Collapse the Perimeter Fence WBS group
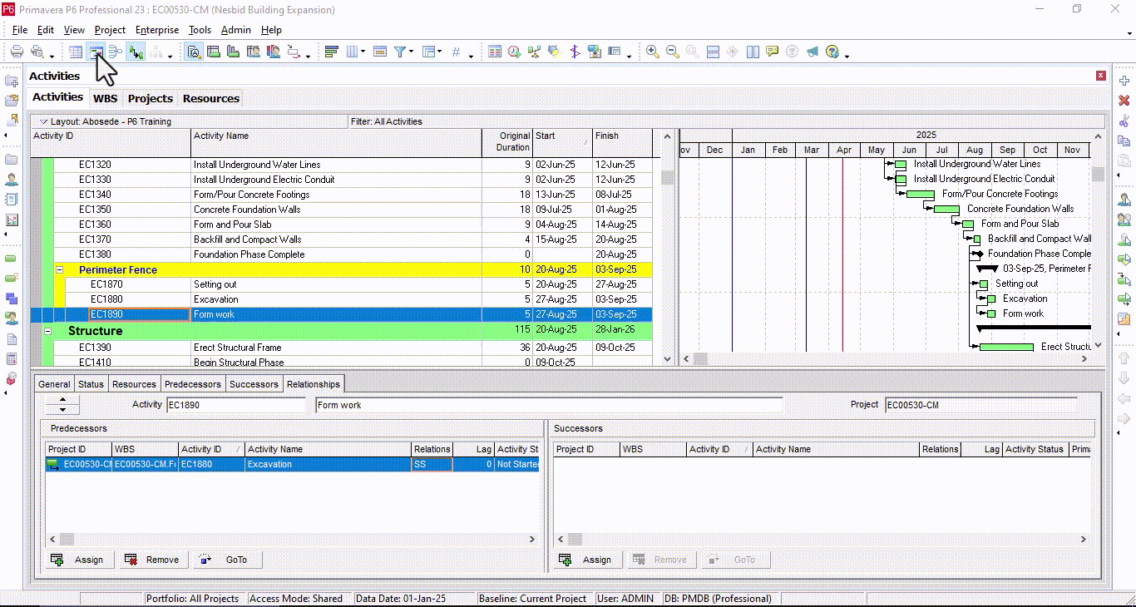The image size is (1136, 607). [59, 269]
